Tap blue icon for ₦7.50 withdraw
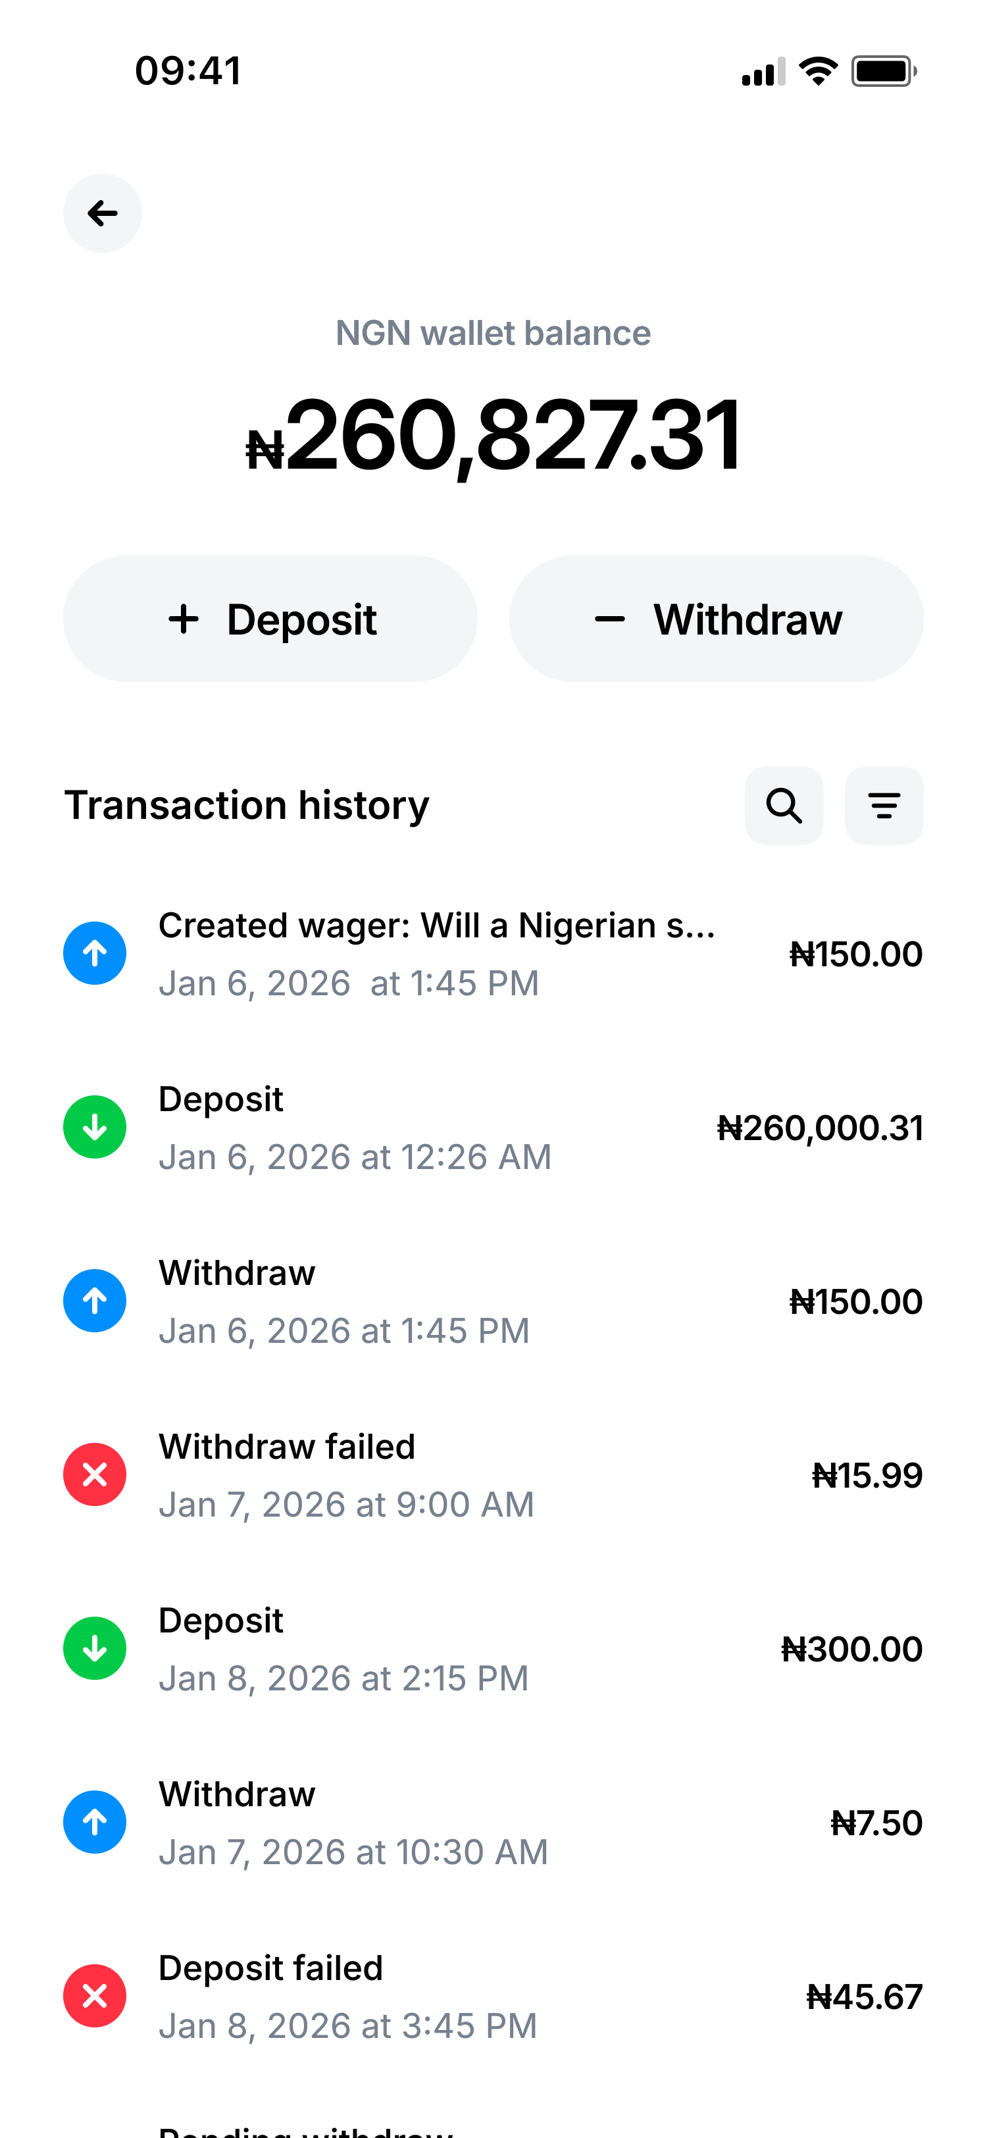 [95, 1823]
